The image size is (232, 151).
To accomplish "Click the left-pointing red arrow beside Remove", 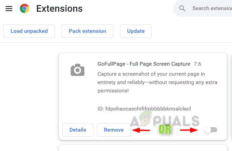I will [141, 130].
